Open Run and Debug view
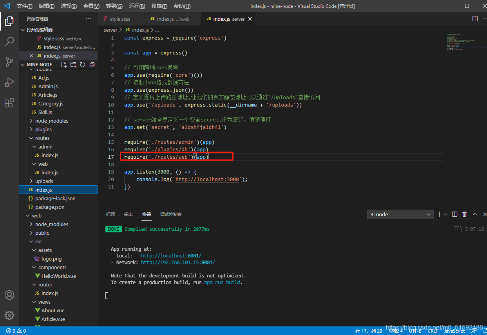The image size is (487, 335). pyautogui.click(x=9, y=82)
